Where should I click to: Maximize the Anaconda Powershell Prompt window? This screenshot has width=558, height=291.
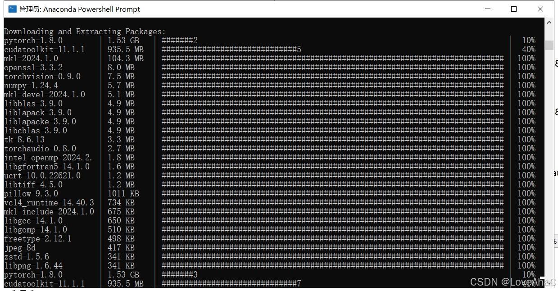[x=514, y=9]
